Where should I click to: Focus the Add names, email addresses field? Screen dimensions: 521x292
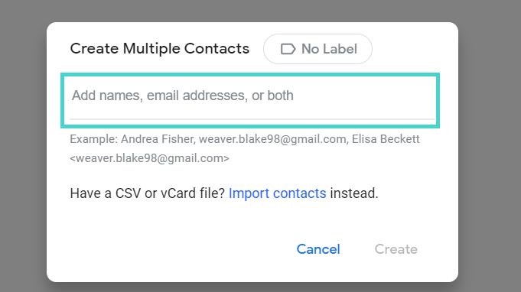coord(250,100)
